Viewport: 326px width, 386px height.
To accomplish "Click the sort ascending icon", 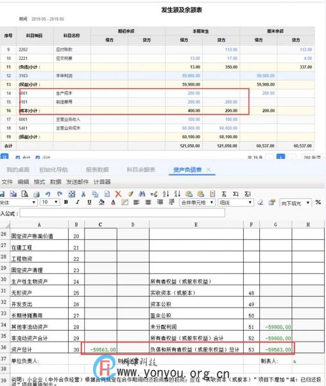I will pos(166,194).
